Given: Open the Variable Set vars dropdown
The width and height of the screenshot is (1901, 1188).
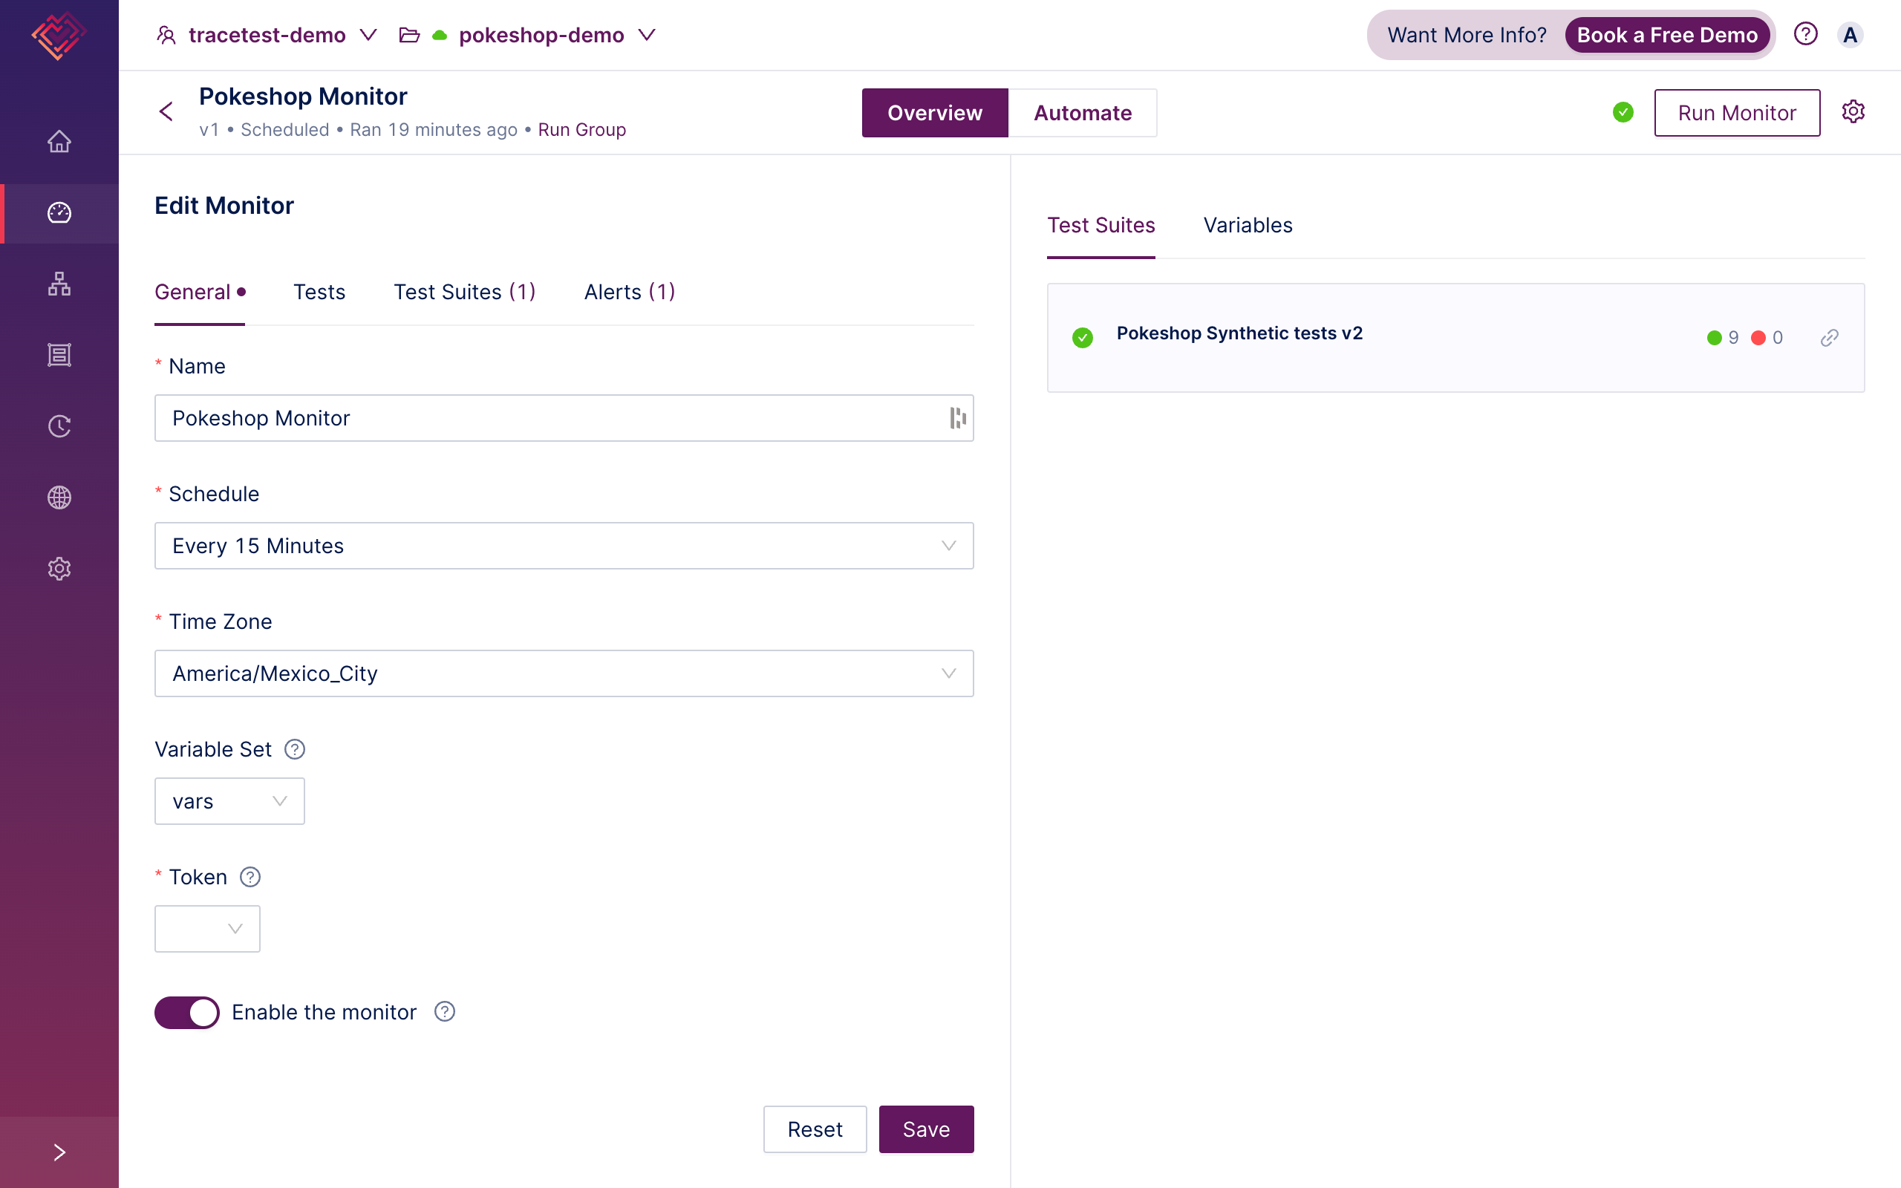Looking at the screenshot, I should [x=229, y=801].
